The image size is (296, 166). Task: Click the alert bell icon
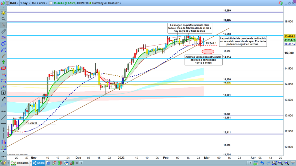[x=3, y=13]
